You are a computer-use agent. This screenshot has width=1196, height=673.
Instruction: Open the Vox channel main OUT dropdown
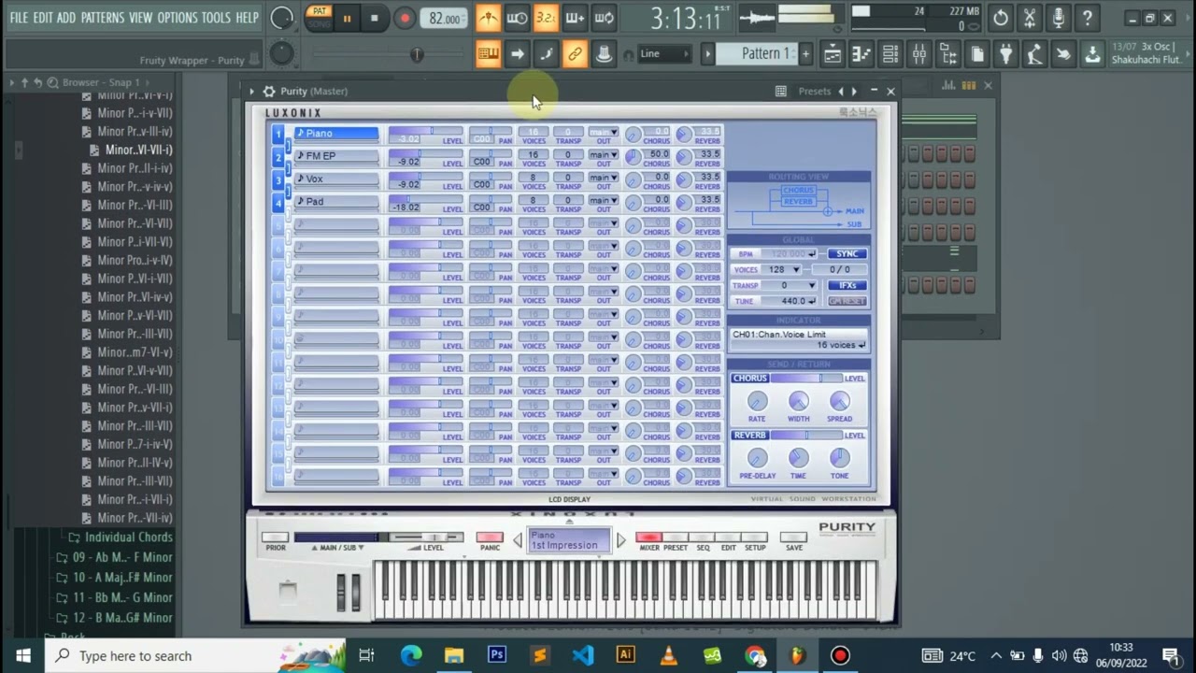point(604,178)
